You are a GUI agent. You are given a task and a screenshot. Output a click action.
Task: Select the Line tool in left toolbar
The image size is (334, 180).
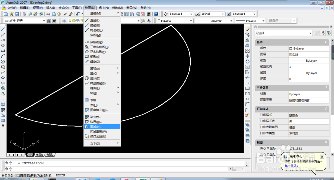[3, 29]
